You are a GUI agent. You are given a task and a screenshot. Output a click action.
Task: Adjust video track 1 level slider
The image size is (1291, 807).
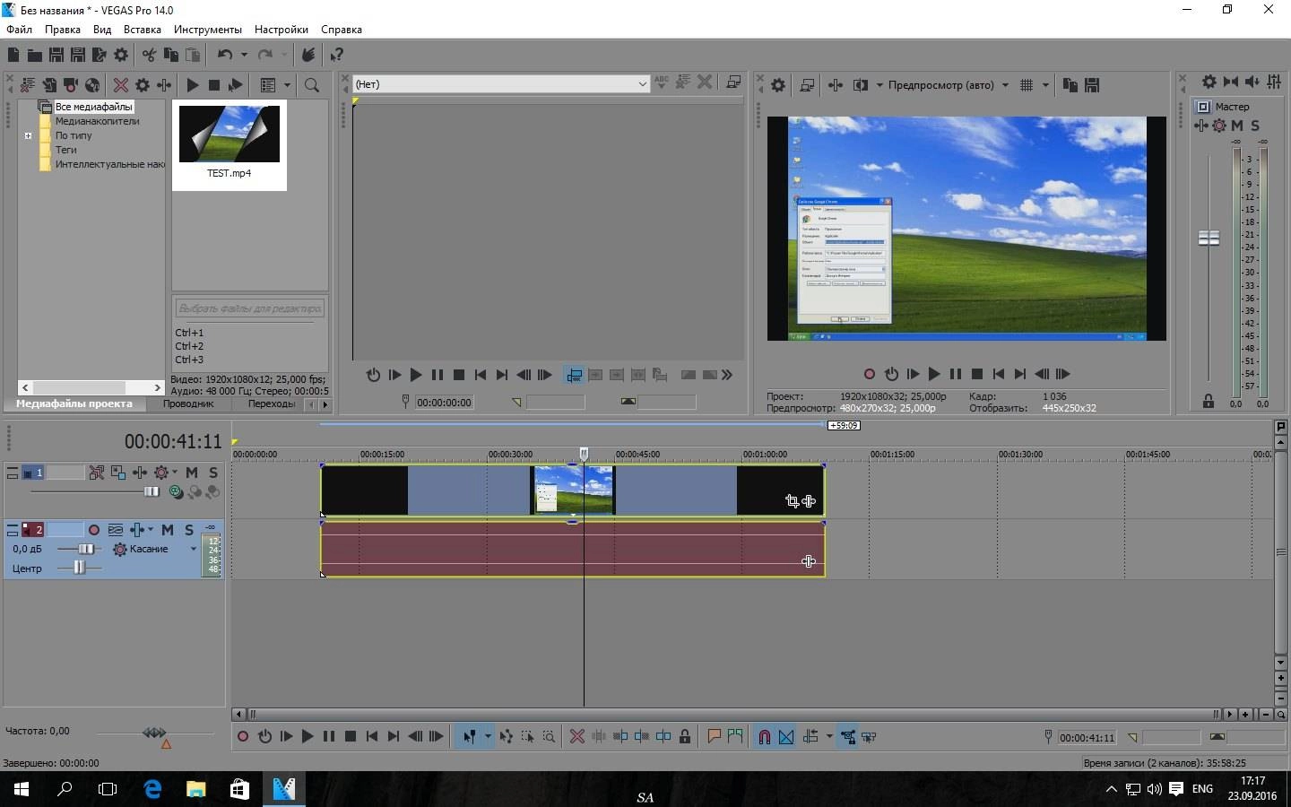tap(151, 491)
